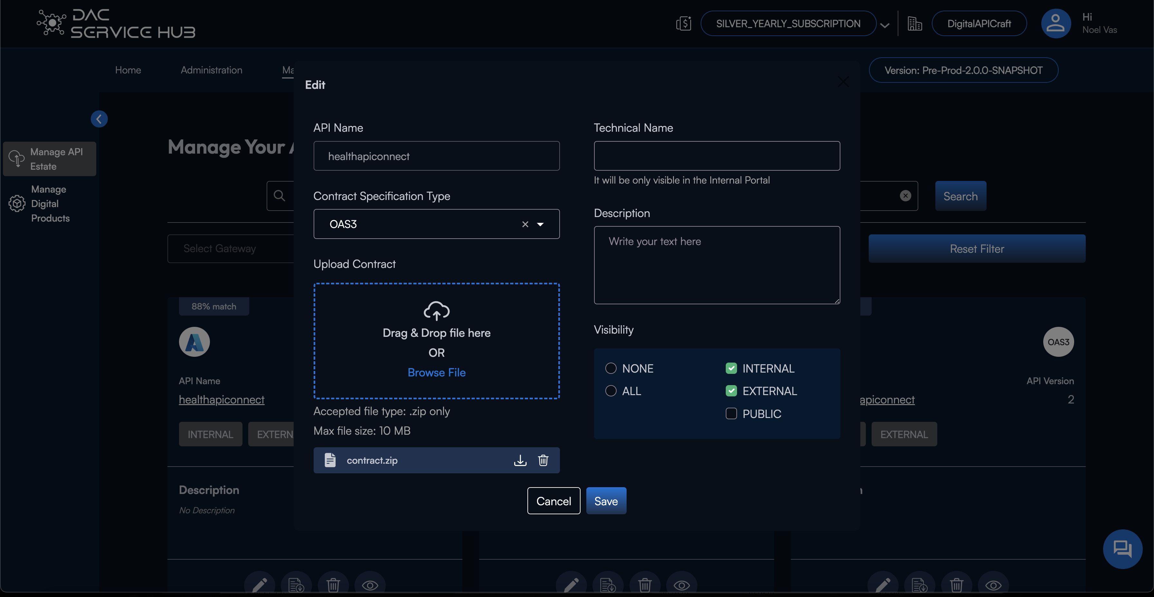The height and width of the screenshot is (597, 1154).
Task: Click the download icon for contract.zip
Action: click(x=520, y=460)
